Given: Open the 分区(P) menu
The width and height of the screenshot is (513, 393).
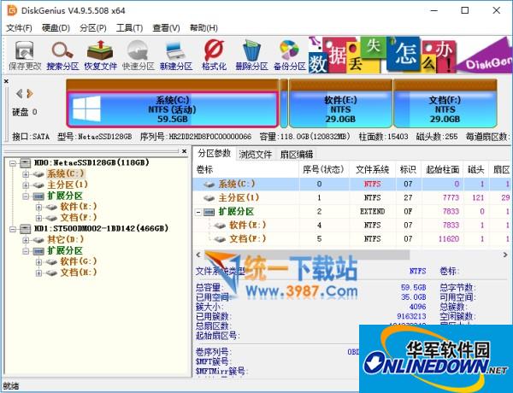Looking at the screenshot, I should point(93,28).
